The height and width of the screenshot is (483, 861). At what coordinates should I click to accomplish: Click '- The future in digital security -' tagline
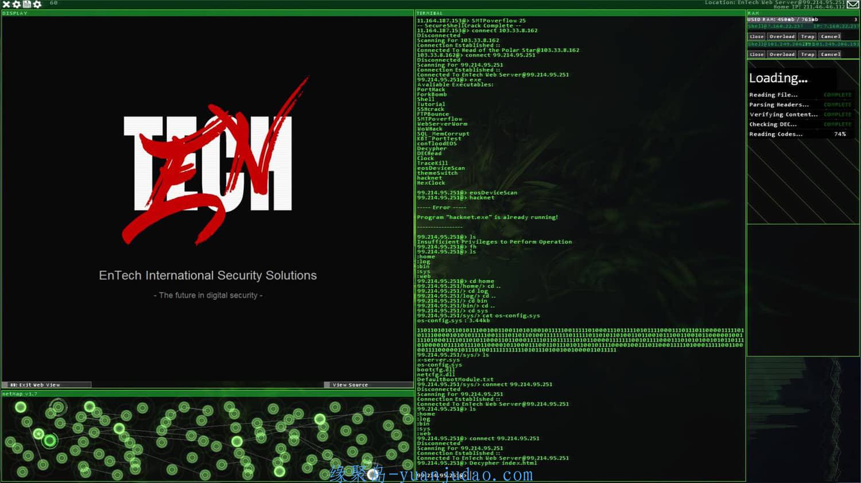pos(208,295)
